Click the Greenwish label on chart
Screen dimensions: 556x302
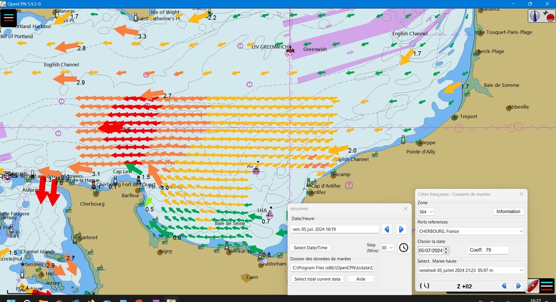point(315,49)
